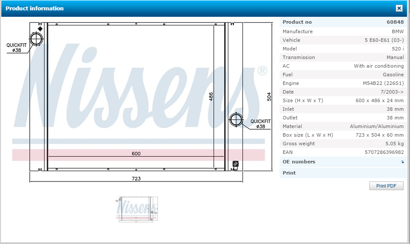Click the Gross weight value 5.05 kg
The image size is (410, 244).
(394, 144)
